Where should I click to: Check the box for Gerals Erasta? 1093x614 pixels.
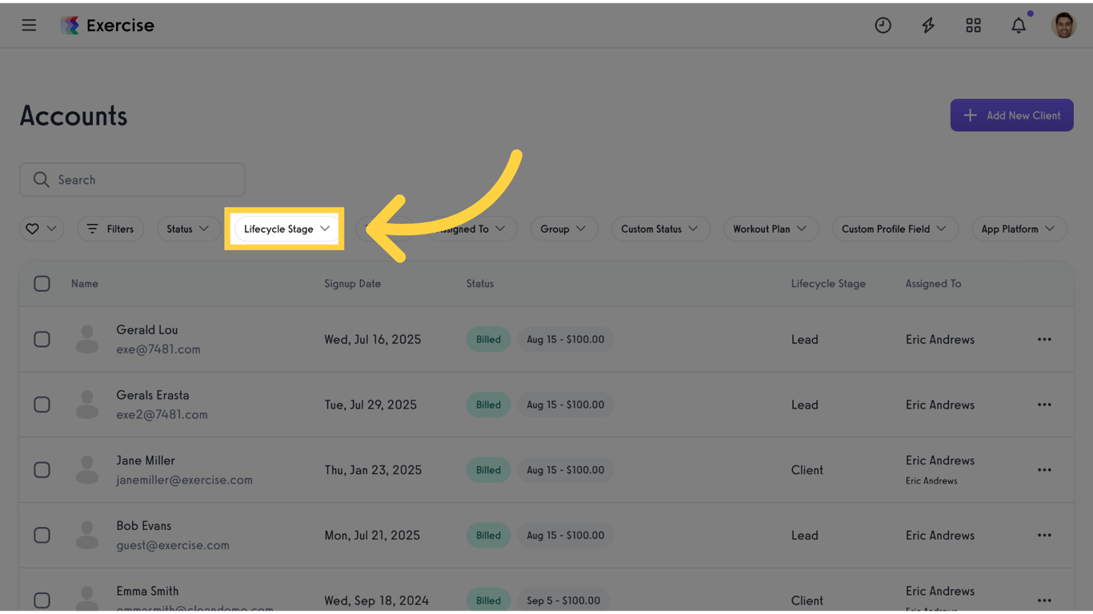click(x=42, y=405)
